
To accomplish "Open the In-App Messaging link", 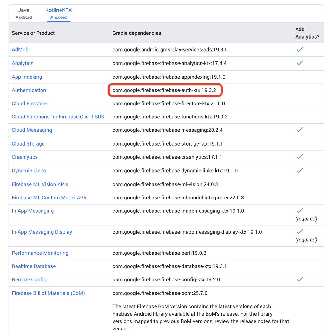I will coord(33,211).
